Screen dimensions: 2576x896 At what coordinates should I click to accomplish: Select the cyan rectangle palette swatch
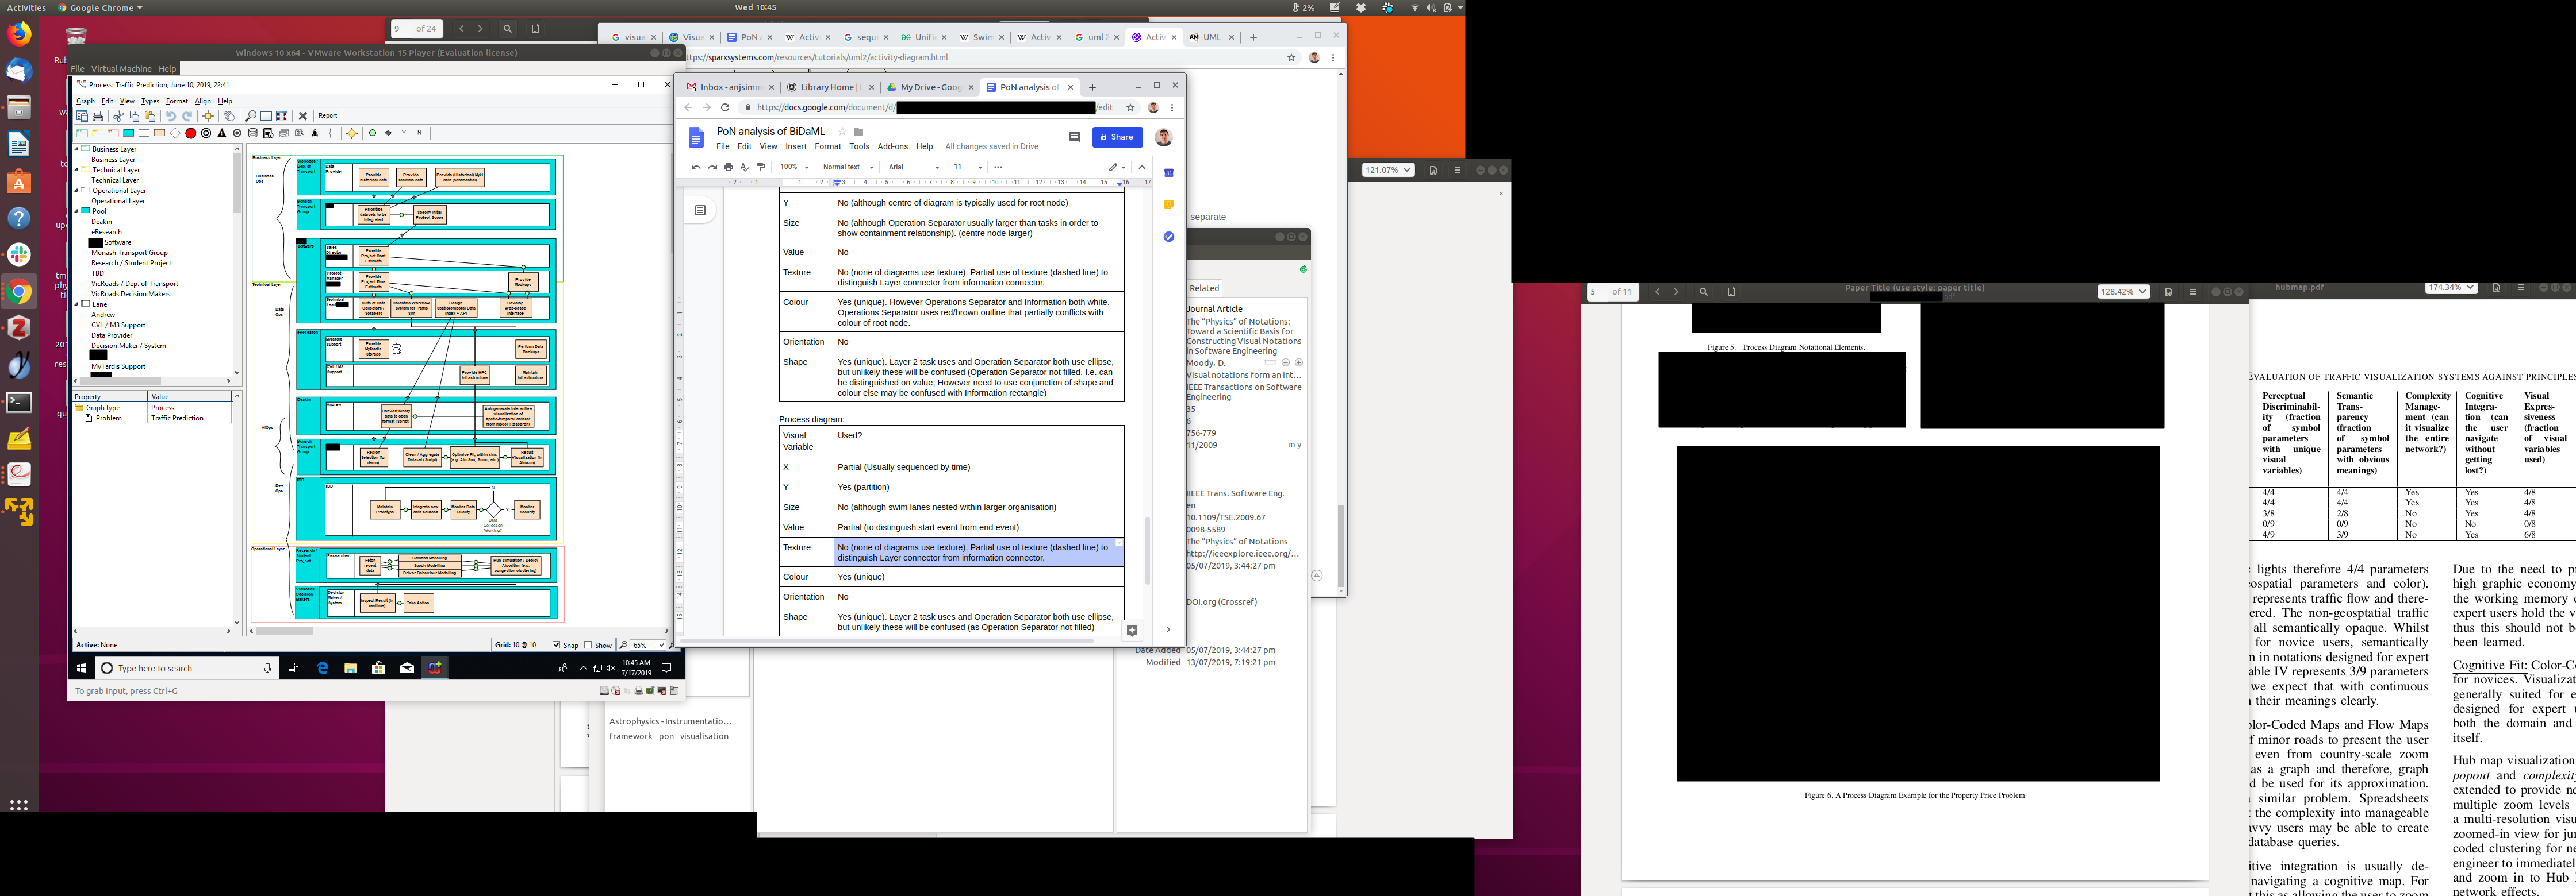(128, 133)
